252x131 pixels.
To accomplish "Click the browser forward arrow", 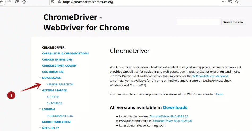I will pyautogui.click(x=9, y=2).
